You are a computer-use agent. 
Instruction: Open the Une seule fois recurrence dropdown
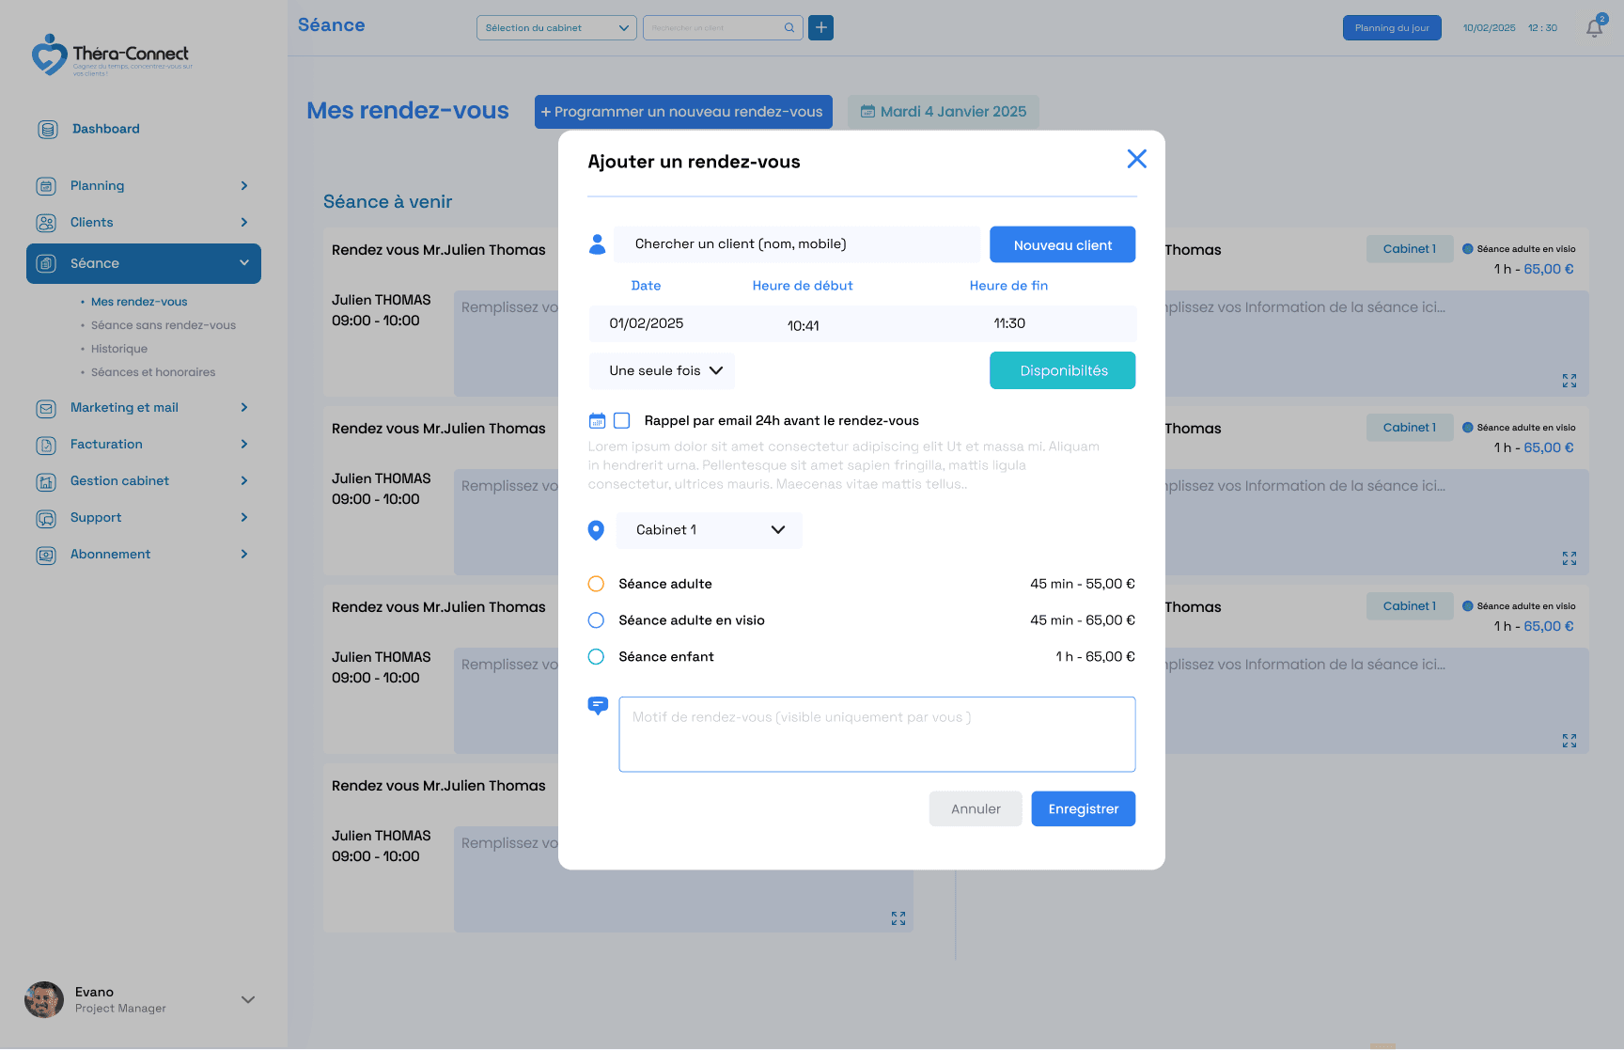pos(661,370)
